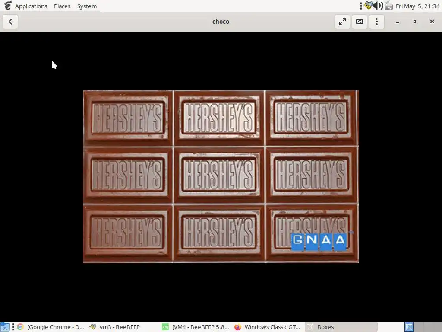Click the Chrome icon in the taskbar

20,327
